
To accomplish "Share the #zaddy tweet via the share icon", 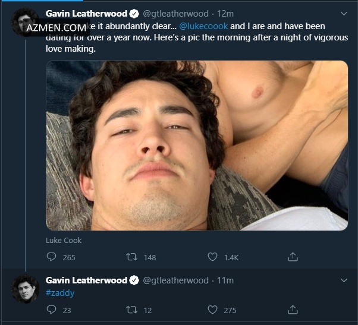I will pos(293,310).
